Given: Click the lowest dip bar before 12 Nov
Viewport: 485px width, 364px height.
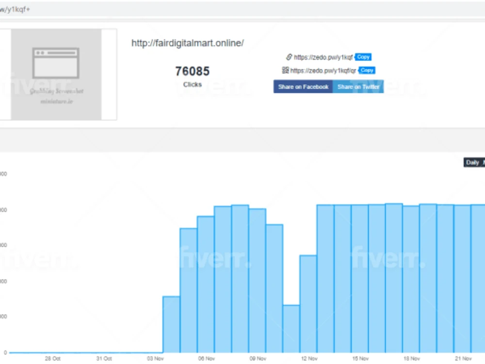Looking at the screenshot, I should 291,329.
